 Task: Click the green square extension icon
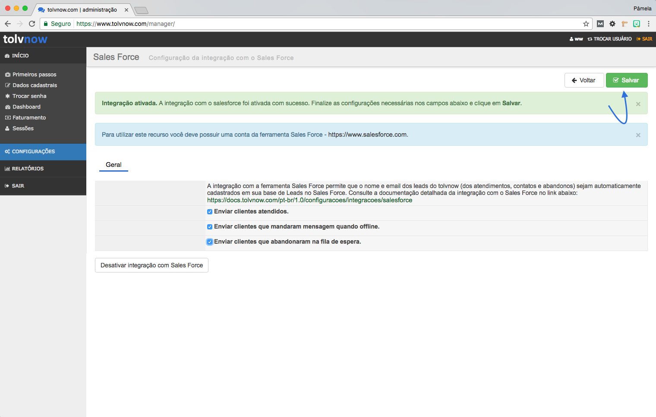(x=637, y=24)
